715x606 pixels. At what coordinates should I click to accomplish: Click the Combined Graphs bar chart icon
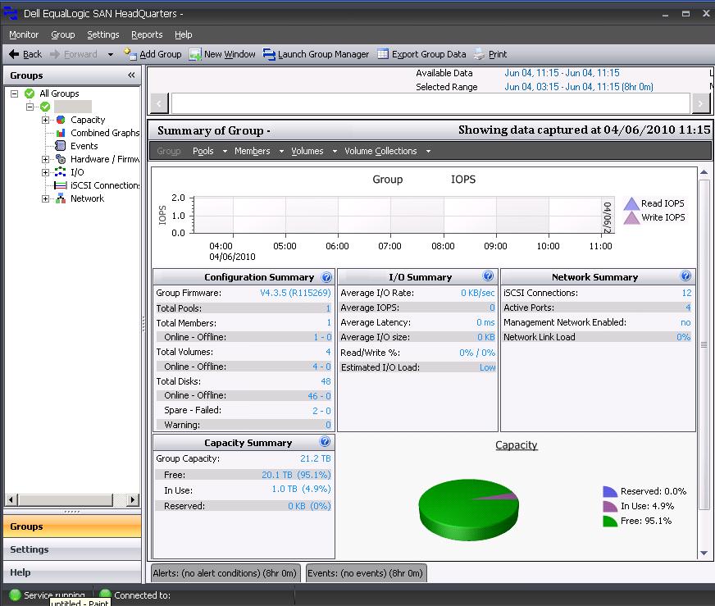coord(61,133)
